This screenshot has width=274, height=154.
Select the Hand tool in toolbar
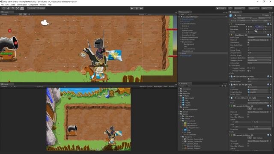tap(4, 9)
